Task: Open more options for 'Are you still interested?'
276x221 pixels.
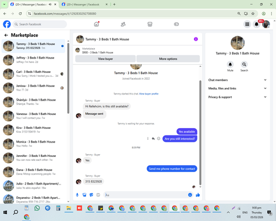Action: pyautogui.click(x=148, y=139)
